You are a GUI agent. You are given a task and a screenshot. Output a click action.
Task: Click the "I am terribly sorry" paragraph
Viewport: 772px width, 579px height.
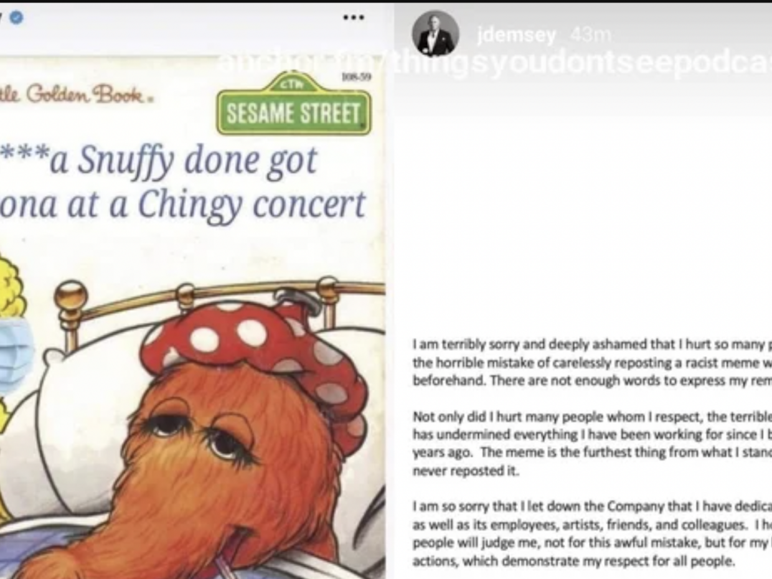pyautogui.click(x=592, y=362)
